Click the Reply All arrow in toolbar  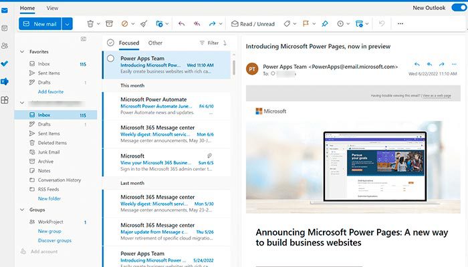(x=197, y=23)
